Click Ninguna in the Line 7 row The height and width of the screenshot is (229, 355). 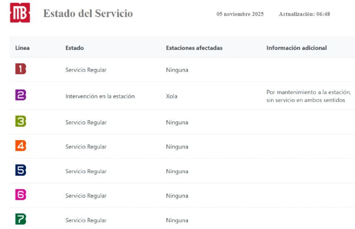click(x=177, y=221)
